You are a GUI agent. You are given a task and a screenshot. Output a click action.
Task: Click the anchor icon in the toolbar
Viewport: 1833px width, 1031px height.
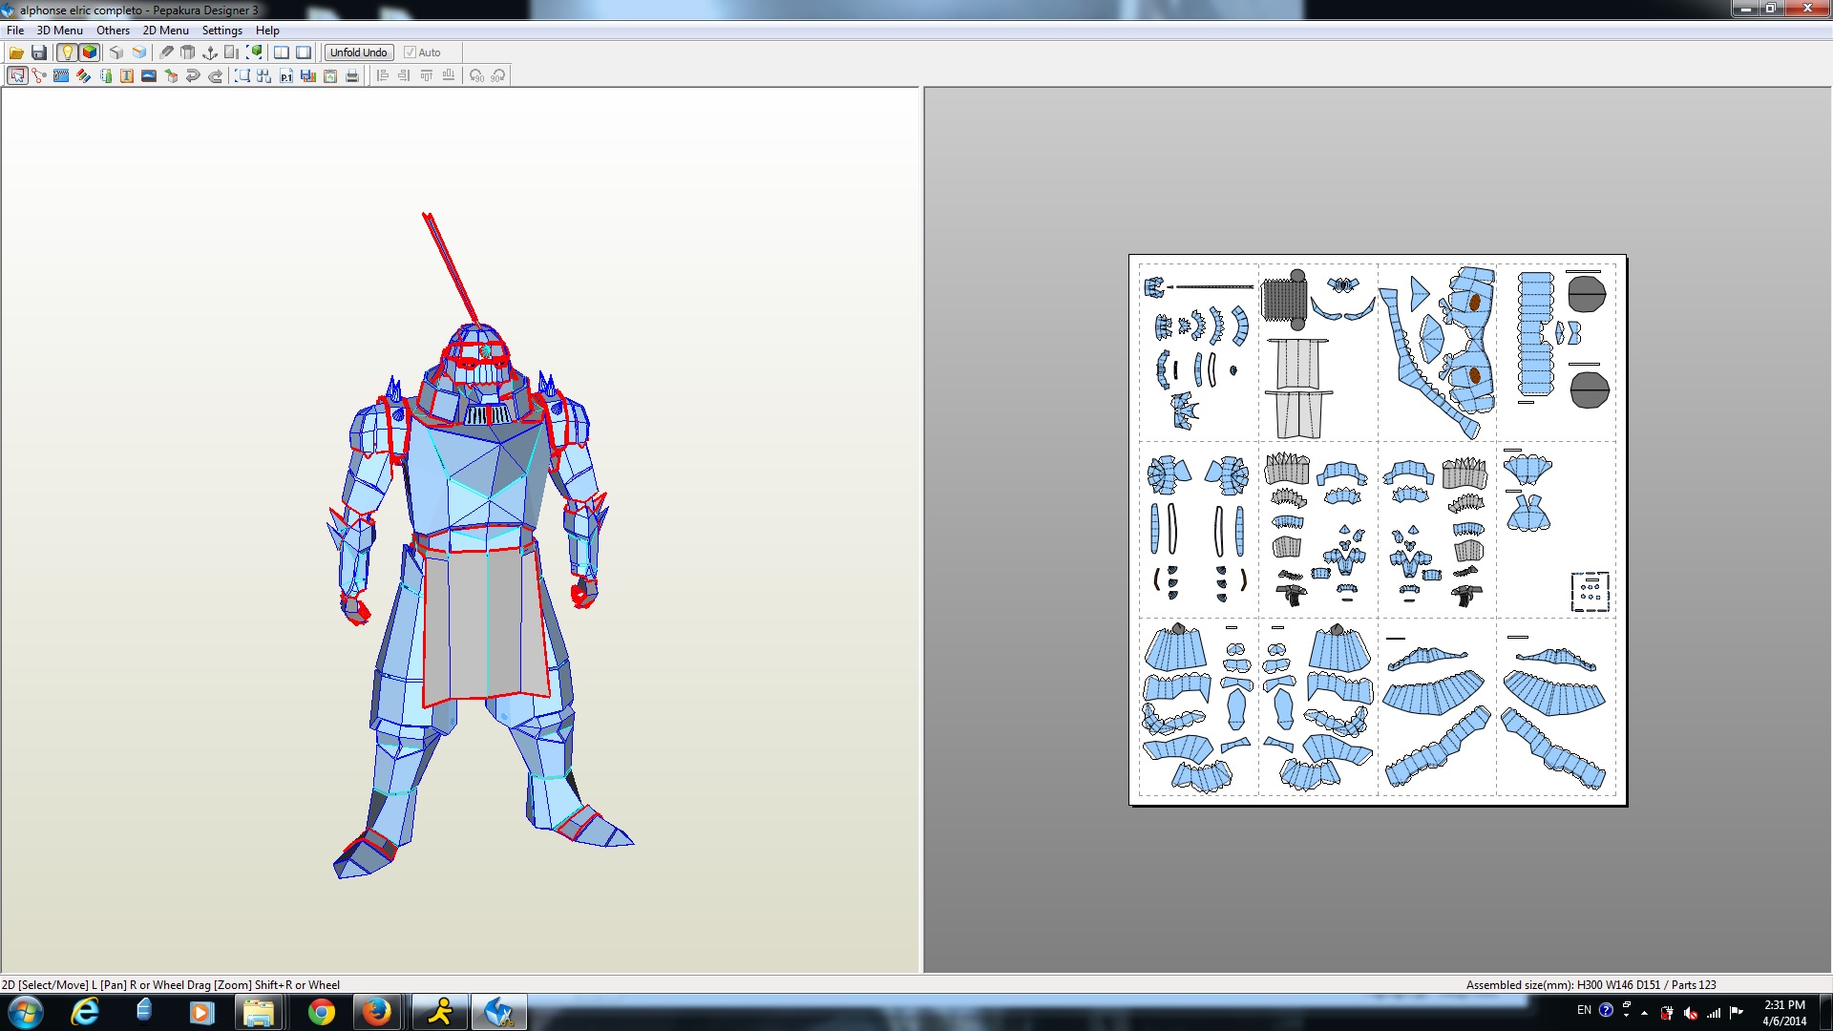(210, 53)
